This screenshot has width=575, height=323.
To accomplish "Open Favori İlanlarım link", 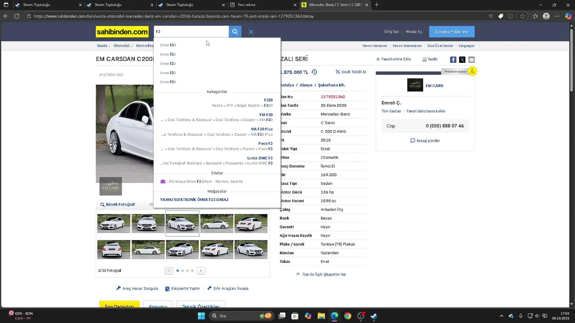I will (375, 46).
